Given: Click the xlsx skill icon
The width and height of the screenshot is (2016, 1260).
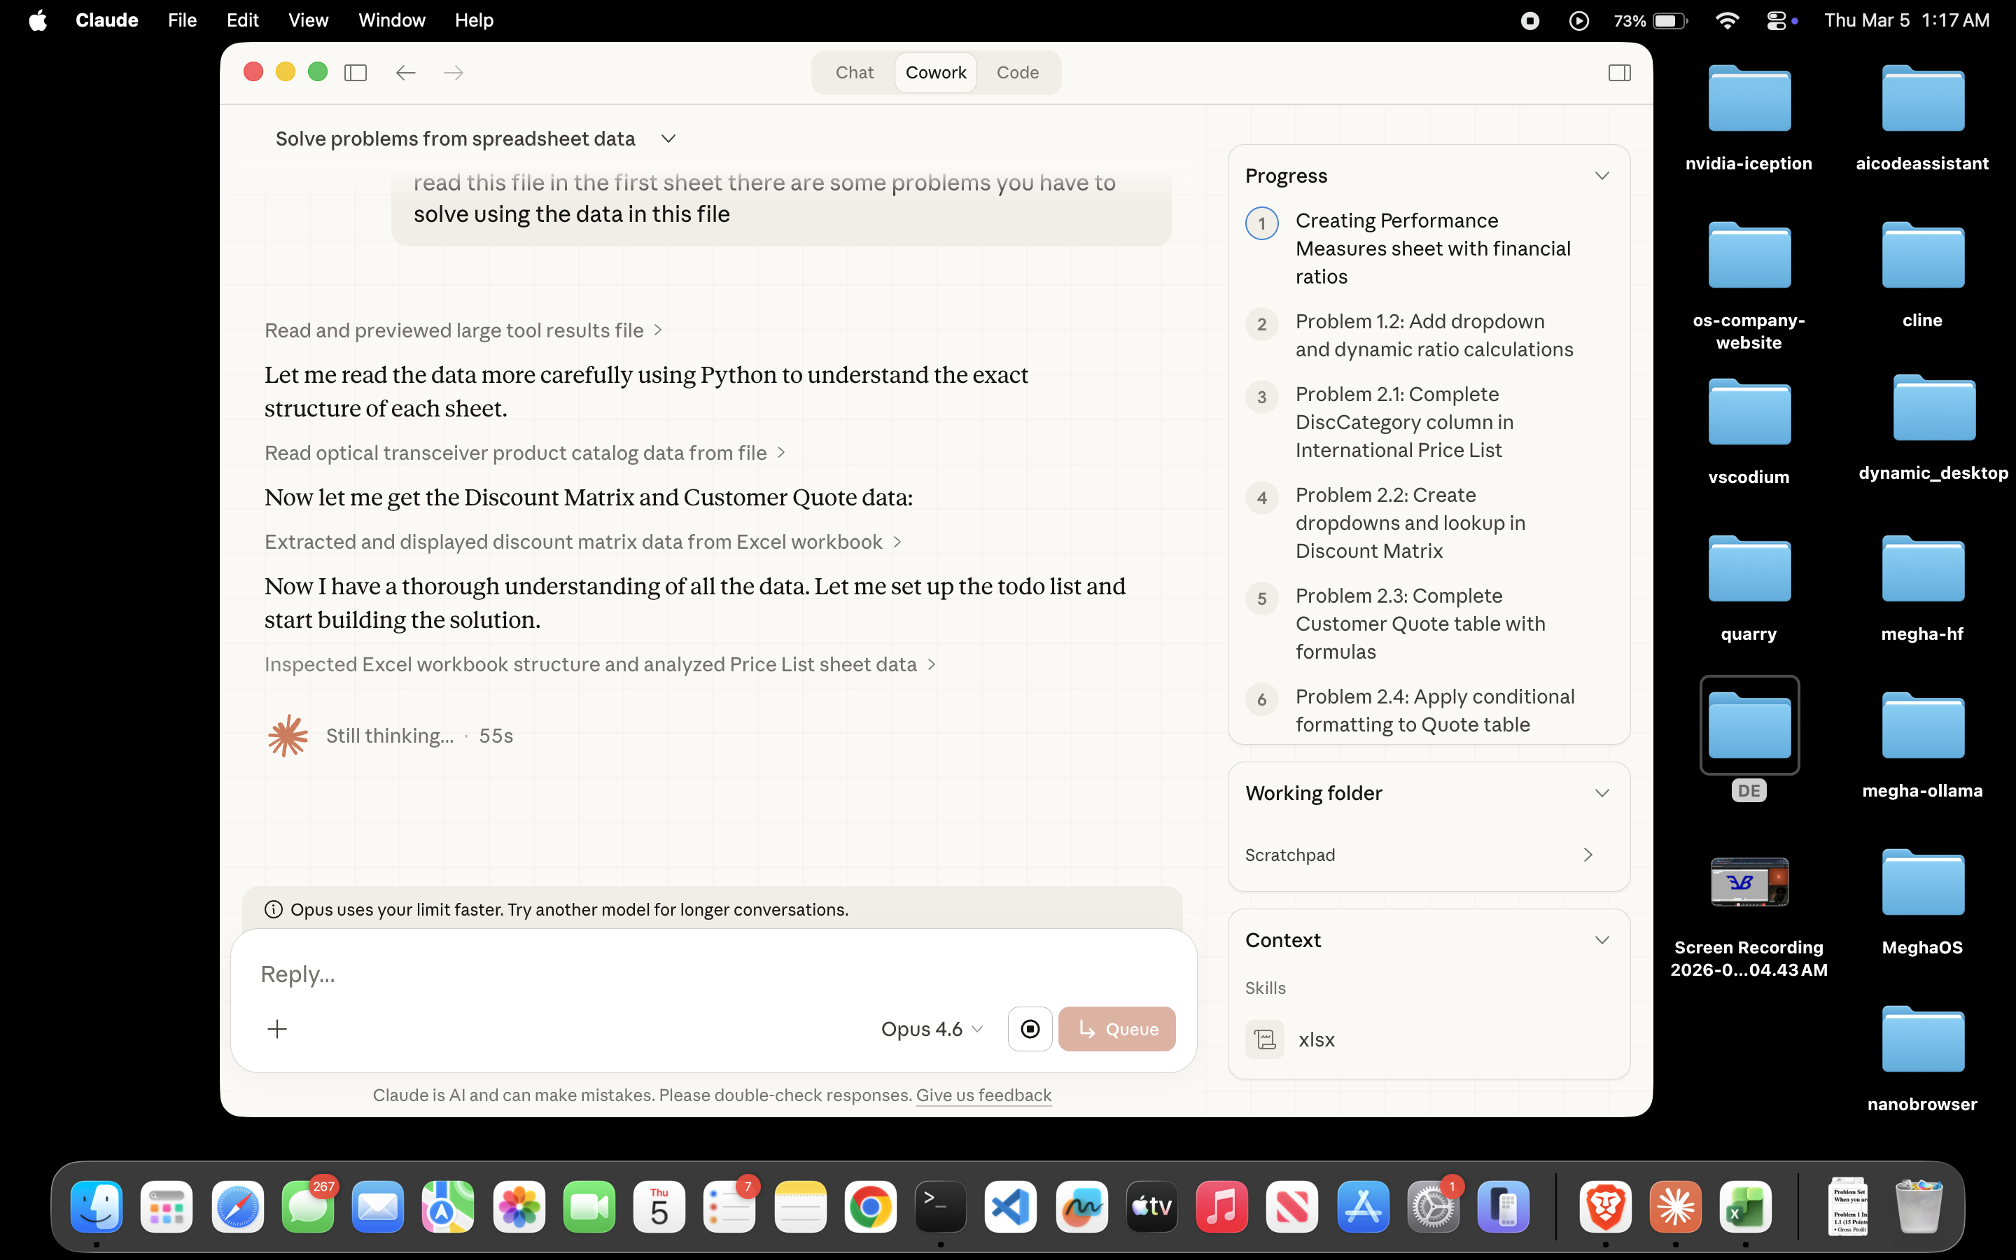Looking at the screenshot, I should point(1265,1039).
